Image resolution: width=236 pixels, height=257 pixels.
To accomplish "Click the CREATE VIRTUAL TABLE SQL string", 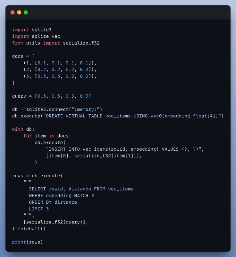I will click(132, 116).
